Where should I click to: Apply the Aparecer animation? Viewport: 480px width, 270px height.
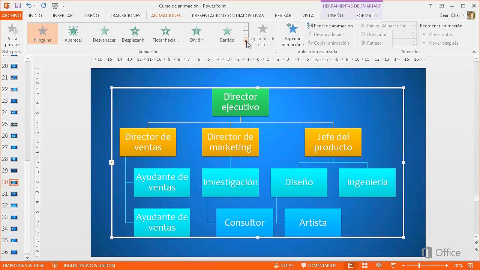click(73, 34)
